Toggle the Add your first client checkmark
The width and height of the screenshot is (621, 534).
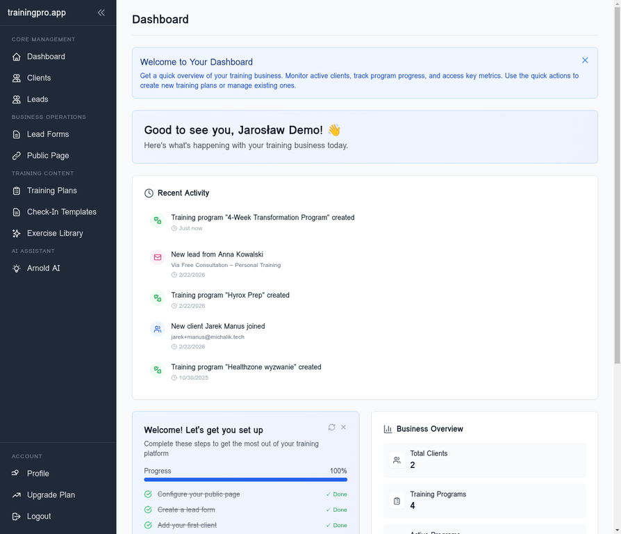coord(148,525)
